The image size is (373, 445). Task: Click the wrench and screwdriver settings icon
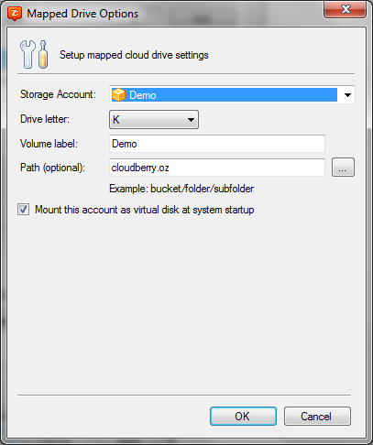(x=34, y=54)
